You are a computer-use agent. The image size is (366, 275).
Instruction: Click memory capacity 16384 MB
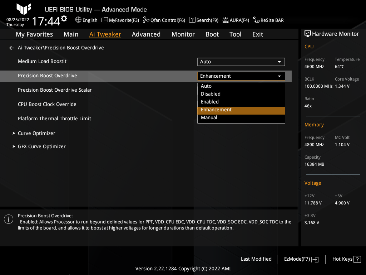click(314, 164)
